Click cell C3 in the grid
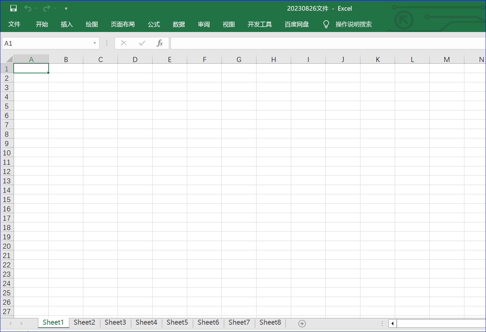The height and width of the screenshot is (332, 486). (101, 87)
